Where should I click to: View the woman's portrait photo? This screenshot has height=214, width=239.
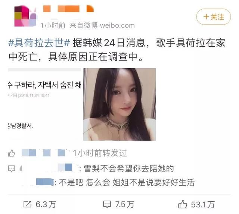pyautogui.click(x=119, y=104)
